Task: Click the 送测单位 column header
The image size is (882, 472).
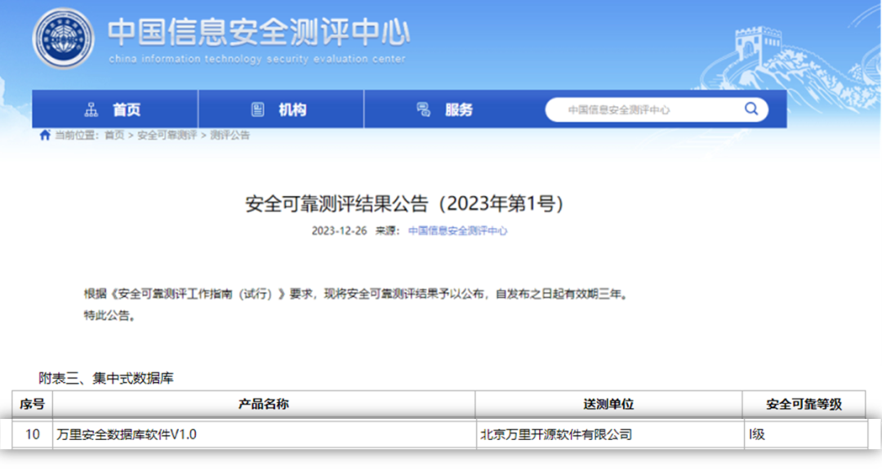Action: coord(608,404)
